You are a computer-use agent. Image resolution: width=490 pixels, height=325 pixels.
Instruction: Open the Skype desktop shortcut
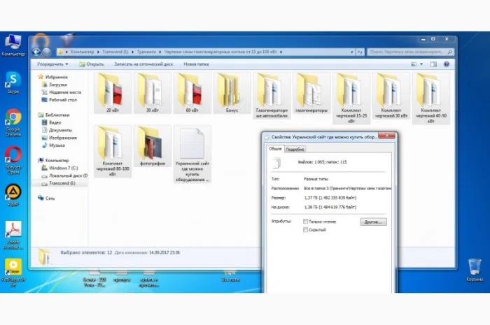pyautogui.click(x=13, y=79)
